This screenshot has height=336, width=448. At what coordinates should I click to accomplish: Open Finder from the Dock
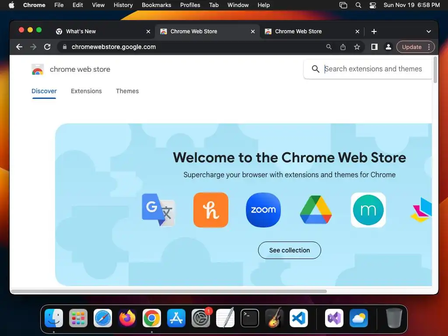tap(54, 318)
